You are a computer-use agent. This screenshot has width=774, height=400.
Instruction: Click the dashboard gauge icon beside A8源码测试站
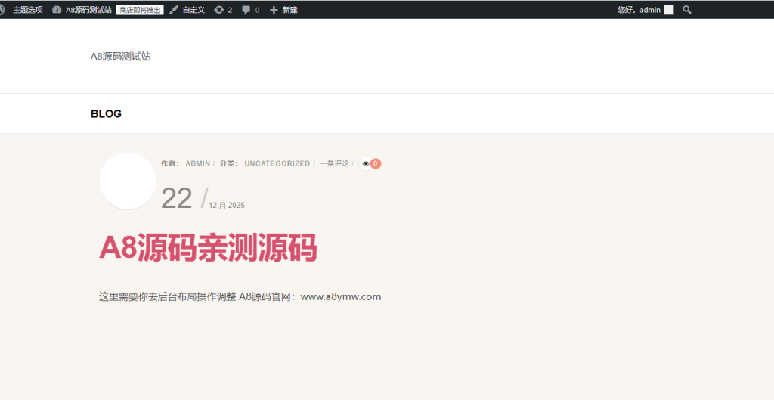point(57,9)
